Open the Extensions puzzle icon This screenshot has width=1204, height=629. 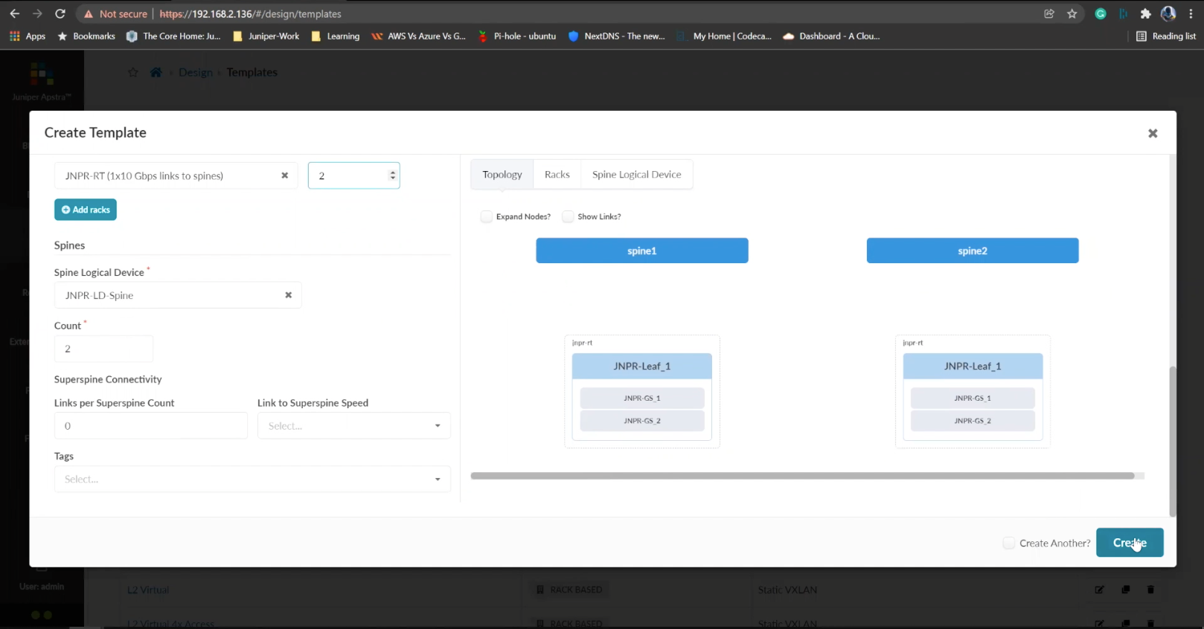[1145, 13]
